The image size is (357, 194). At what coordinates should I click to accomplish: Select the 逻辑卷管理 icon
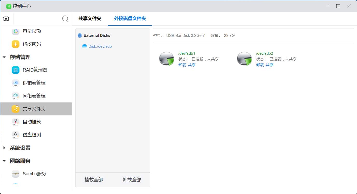tap(16, 83)
